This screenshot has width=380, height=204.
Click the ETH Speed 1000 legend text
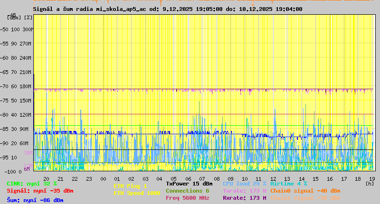[x=137, y=193]
